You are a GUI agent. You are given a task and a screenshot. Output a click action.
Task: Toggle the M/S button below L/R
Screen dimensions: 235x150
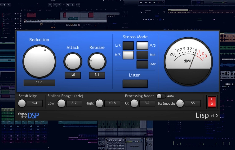tap(128, 55)
